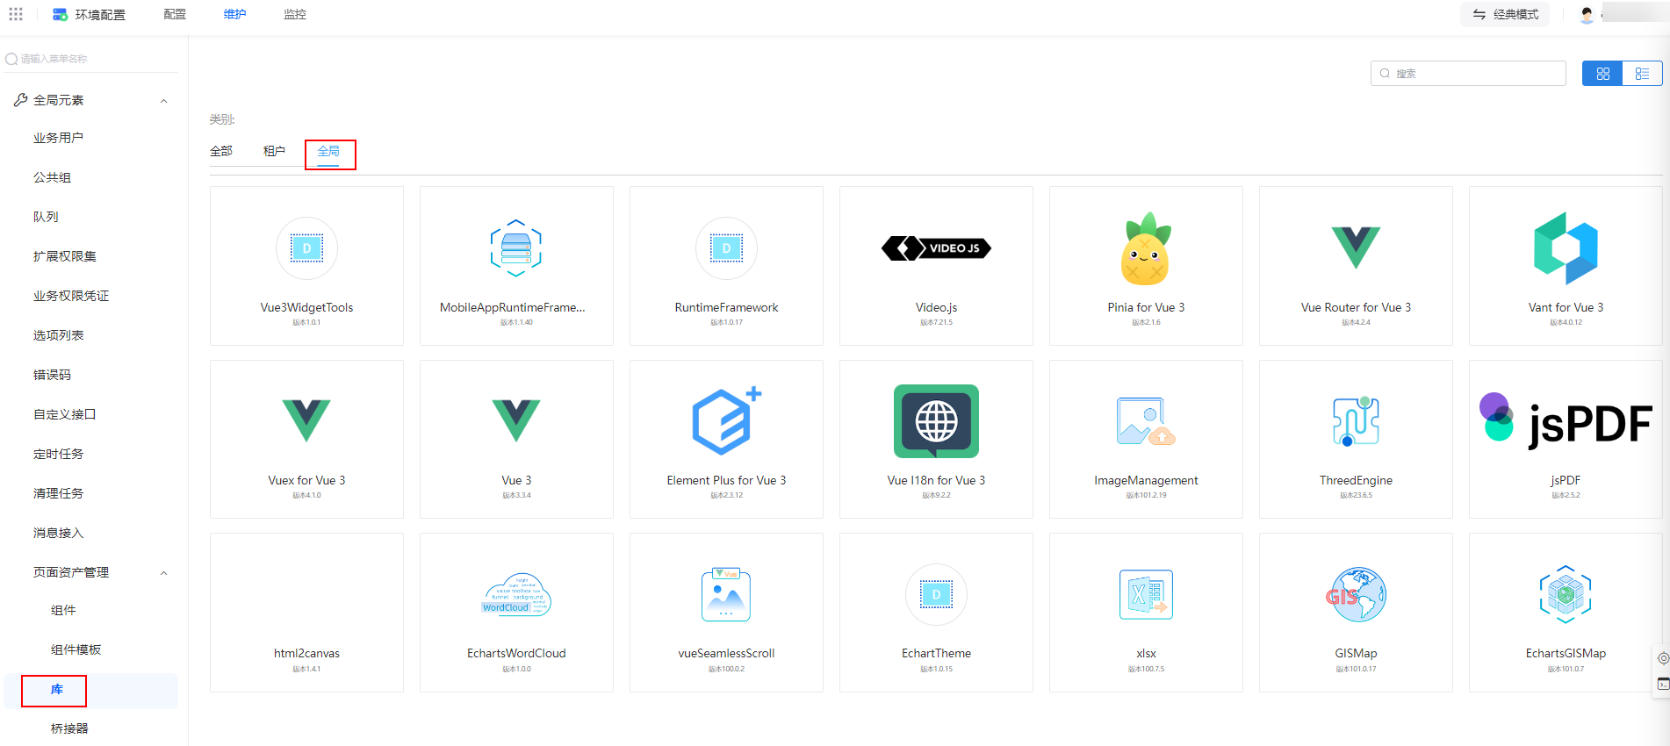Image resolution: width=1670 pixels, height=746 pixels.
Task: Open the GISMap globe icon
Action: (1356, 594)
